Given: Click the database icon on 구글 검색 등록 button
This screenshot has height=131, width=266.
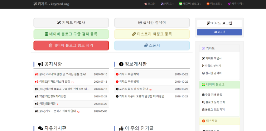Looking at the screenshot, I should 47,34.
